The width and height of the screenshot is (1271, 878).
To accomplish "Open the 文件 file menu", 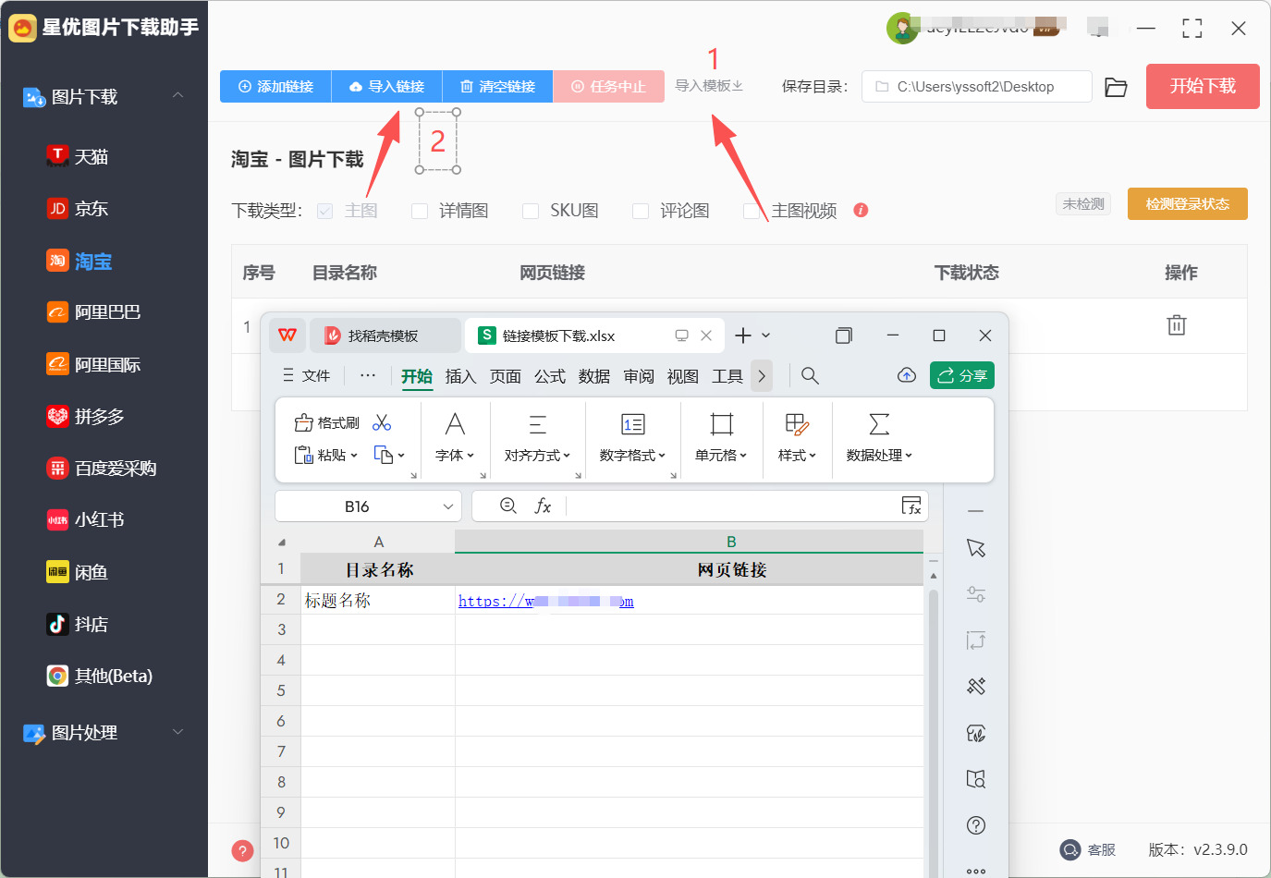I will click(x=306, y=376).
